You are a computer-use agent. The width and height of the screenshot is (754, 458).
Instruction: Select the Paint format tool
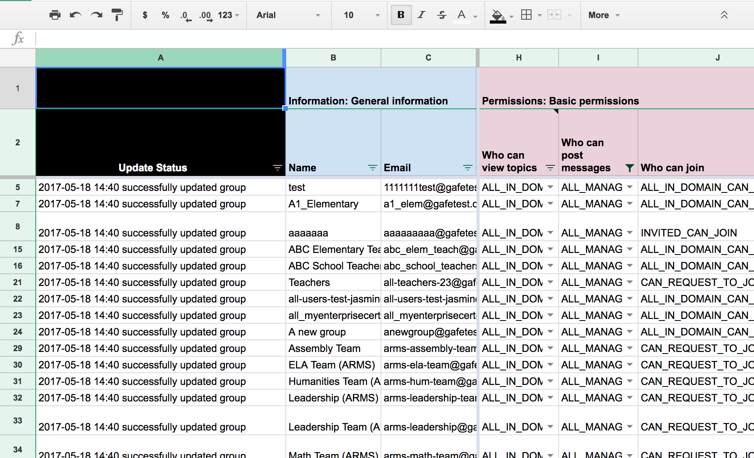click(x=117, y=15)
